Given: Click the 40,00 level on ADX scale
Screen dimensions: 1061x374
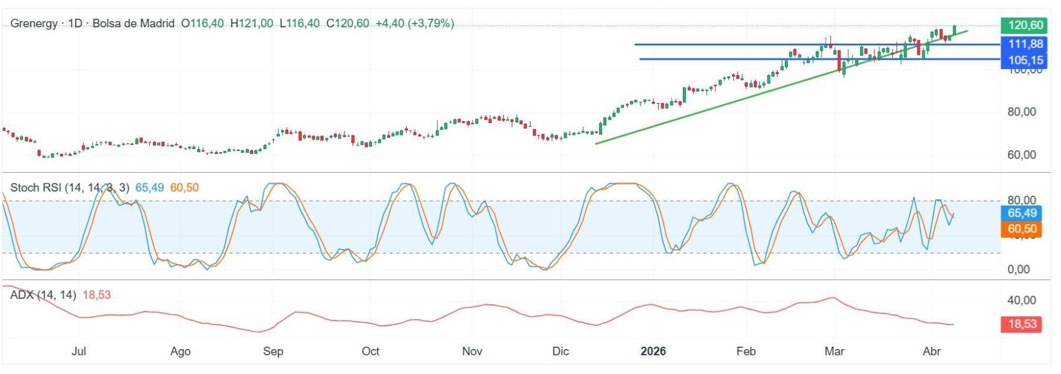Looking at the screenshot, I should [x=1021, y=301].
